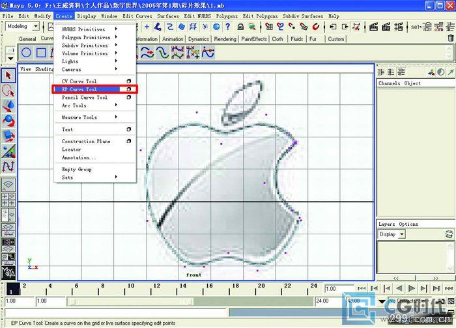Switch to the Rendering shelf tab
456x328 pixels.
(x=225, y=39)
